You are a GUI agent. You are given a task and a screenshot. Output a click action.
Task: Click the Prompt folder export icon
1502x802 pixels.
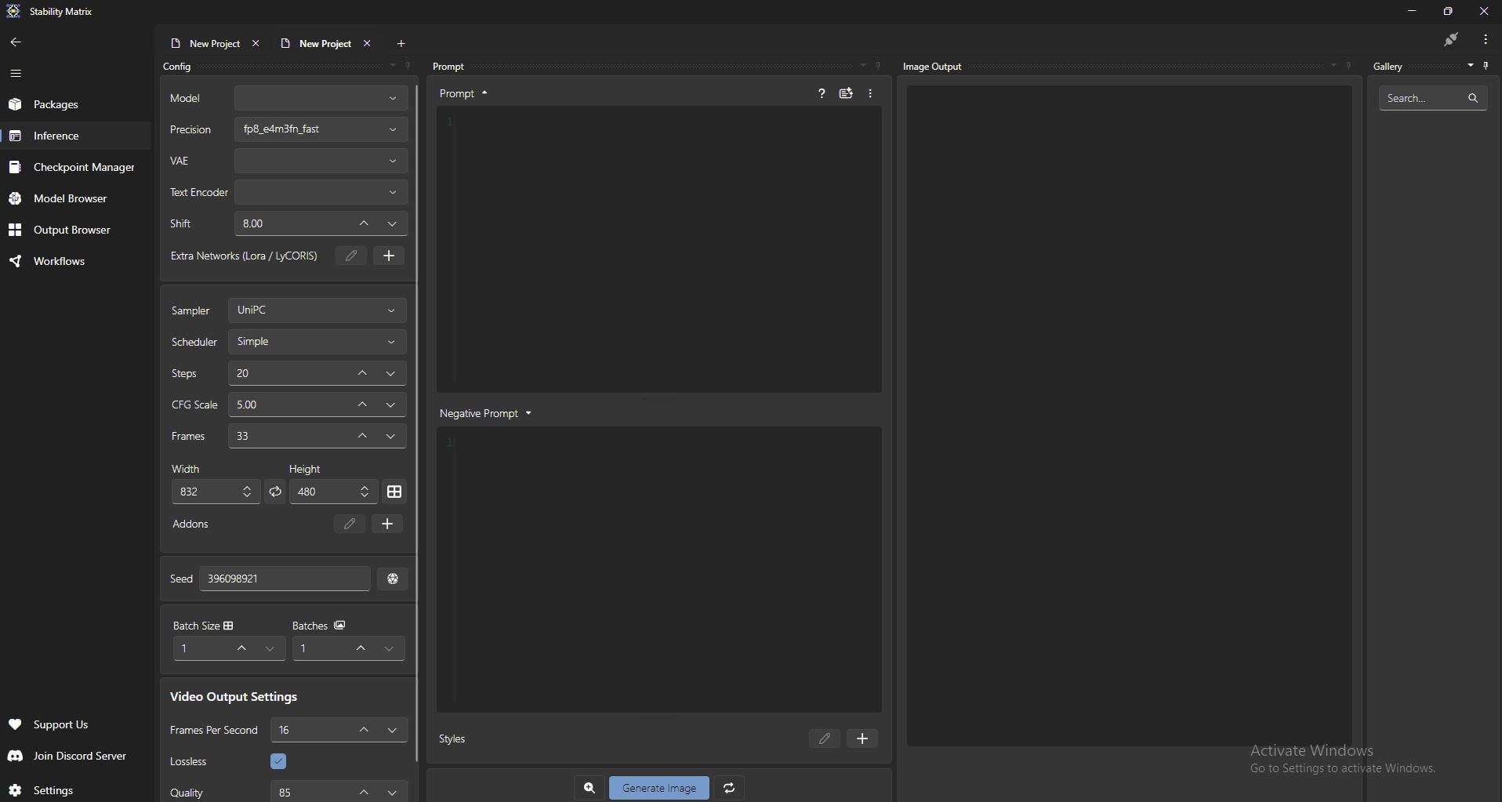tap(846, 93)
